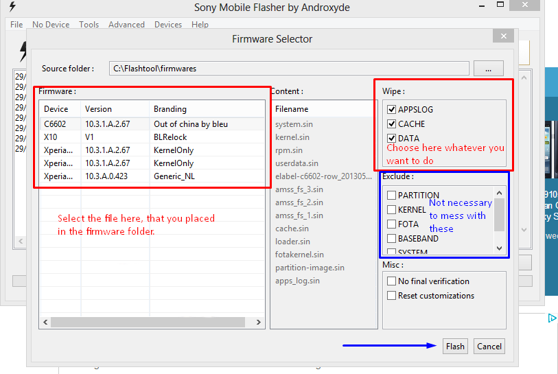Viewport: 558px width, 374px height.
Task: Toggle the APPSLOG wipe checkbox
Action: (391, 110)
